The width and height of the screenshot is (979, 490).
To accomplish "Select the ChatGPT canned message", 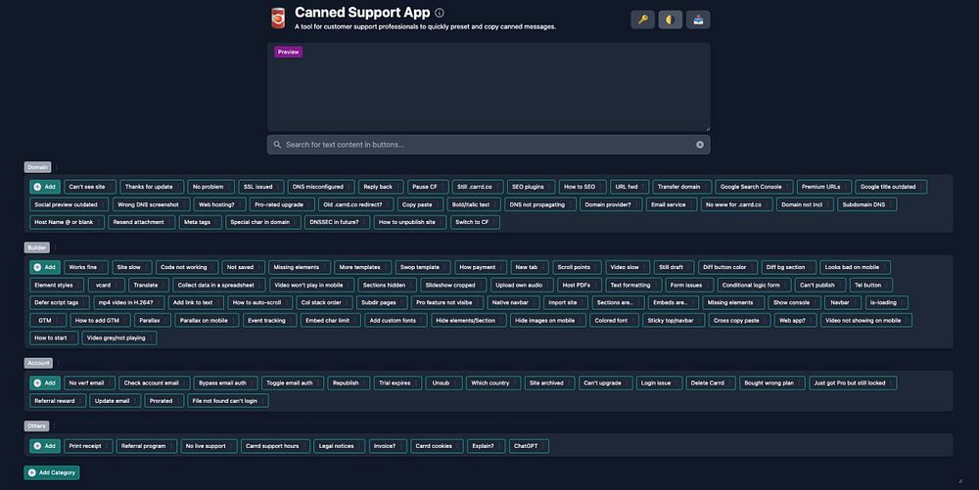I will tap(529, 446).
